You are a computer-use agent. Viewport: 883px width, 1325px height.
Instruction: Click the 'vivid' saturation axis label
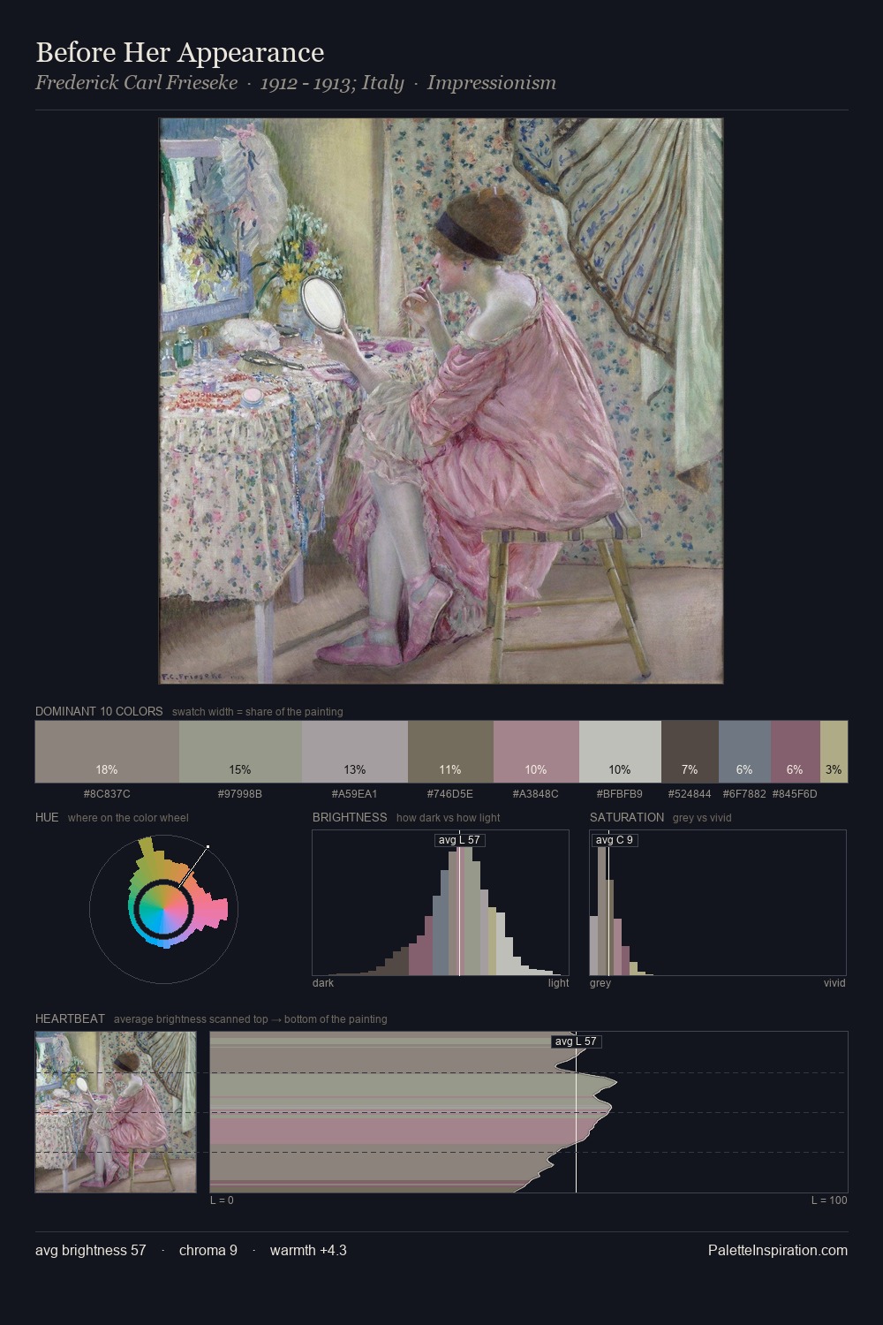pyautogui.click(x=834, y=983)
